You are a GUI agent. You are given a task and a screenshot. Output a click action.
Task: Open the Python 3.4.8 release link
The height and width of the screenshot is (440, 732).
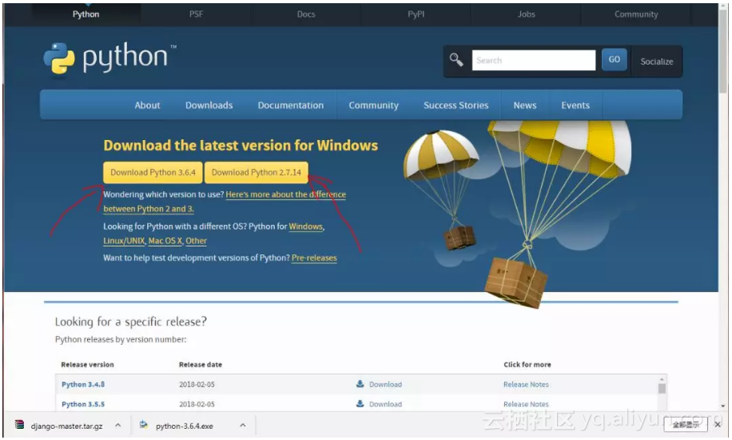click(x=83, y=384)
